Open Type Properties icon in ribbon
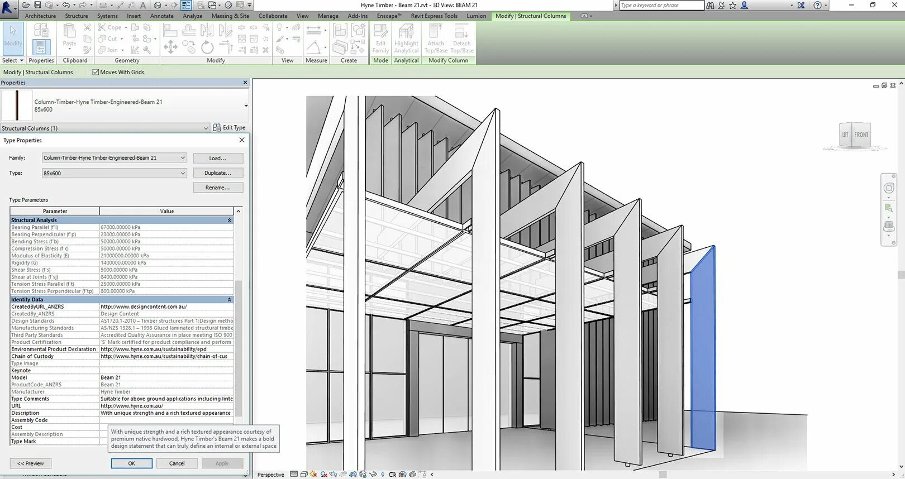 coord(41,30)
